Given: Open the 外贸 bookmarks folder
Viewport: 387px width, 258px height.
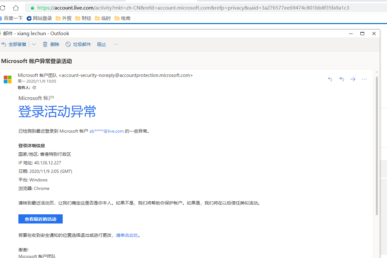Looking at the screenshot, I should click(64, 18).
